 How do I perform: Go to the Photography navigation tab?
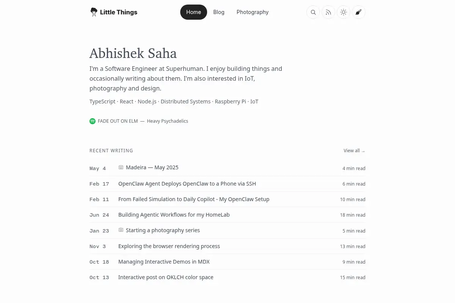point(253,12)
